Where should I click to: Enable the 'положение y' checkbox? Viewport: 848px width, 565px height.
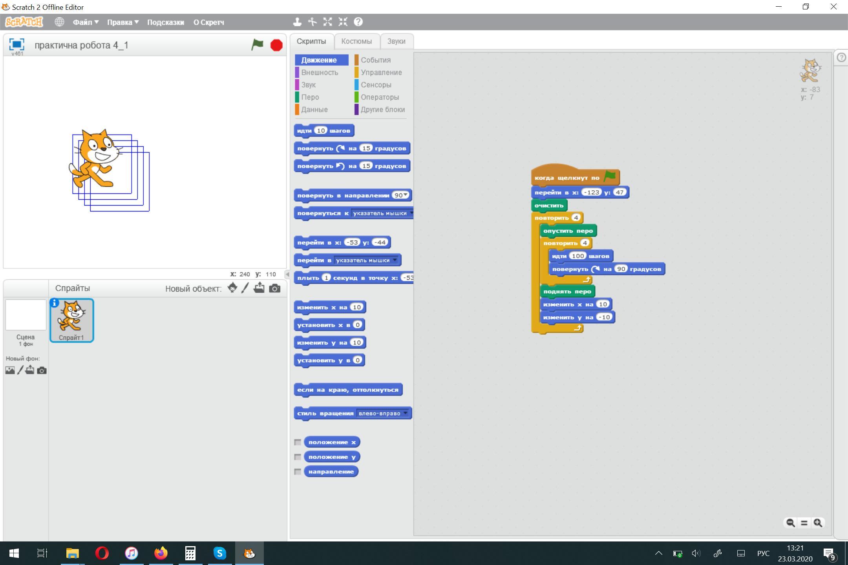tap(298, 457)
